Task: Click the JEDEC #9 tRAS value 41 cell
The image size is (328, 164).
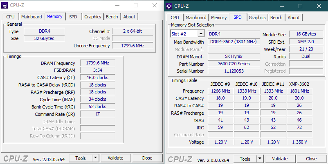Action: (220, 120)
